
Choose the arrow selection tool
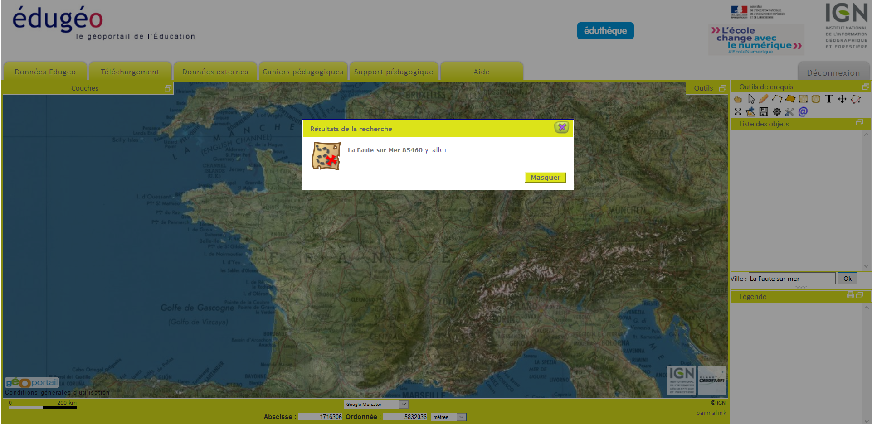[751, 99]
